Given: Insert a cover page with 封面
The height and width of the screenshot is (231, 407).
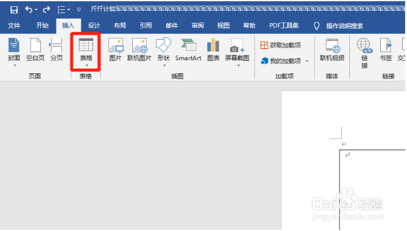Looking at the screenshot, I should click(x=14, y=50).
